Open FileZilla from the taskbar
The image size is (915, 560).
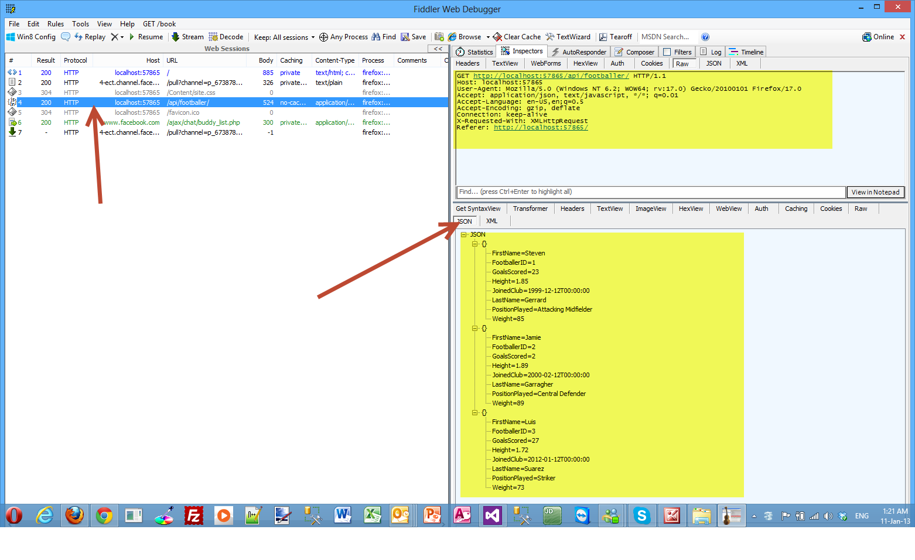[x=193, y=515]
